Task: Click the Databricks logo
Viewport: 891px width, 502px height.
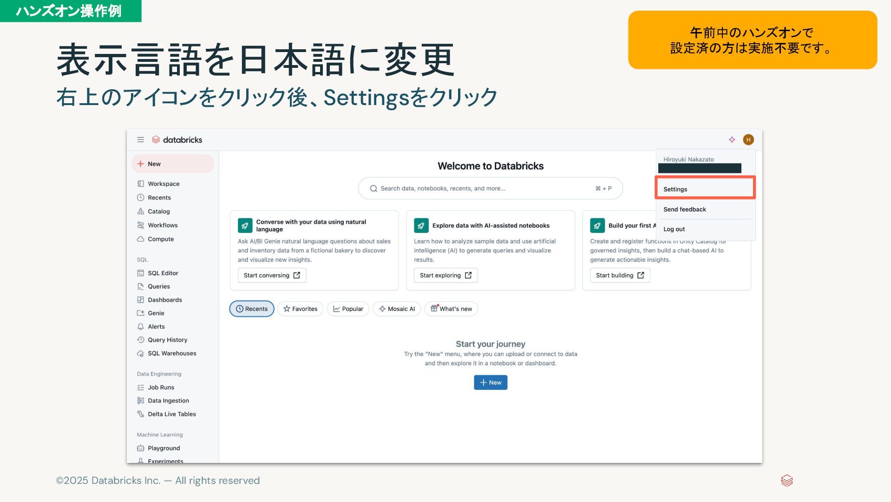Action: point(177,140)
